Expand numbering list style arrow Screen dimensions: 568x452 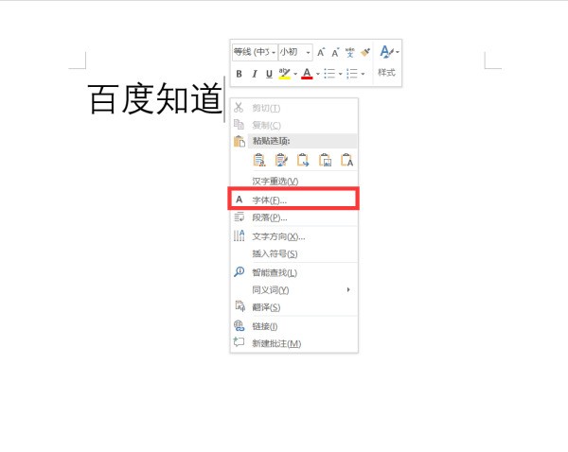[363, 74]
